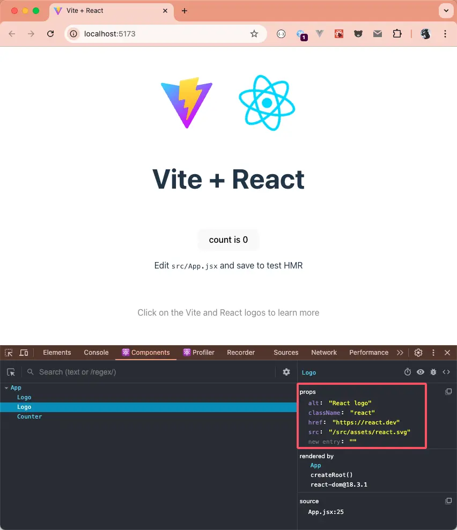The width and height of the screenshot is (457, 530).
Task: Copy props to clipboard icon
Action: (448, 392)
